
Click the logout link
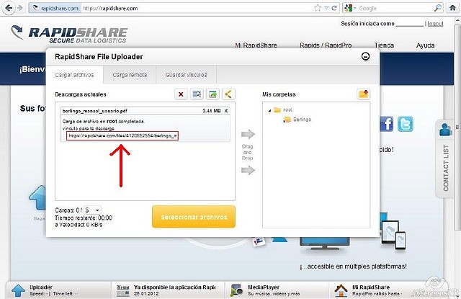(435, 24)
